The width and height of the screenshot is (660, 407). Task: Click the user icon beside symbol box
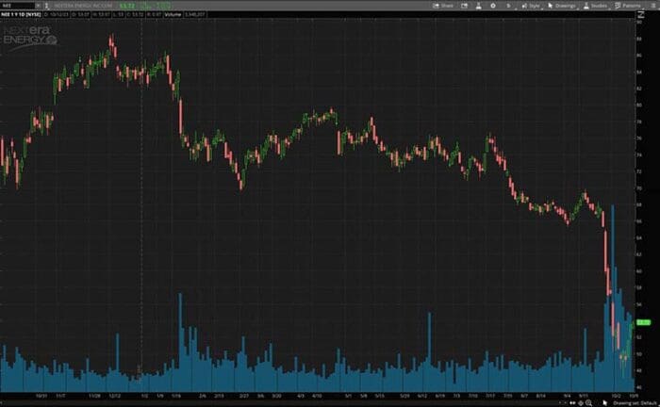click(x=47, y=6)
